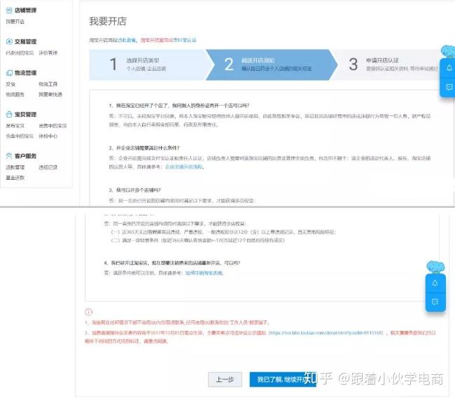Click the 客户服务 headset icon
This screenshot has height=398, width=455.
pyautogui.click(x=9, y=156)
